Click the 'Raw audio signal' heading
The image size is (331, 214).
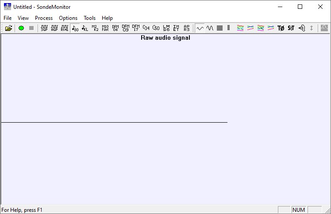[165, 38]
